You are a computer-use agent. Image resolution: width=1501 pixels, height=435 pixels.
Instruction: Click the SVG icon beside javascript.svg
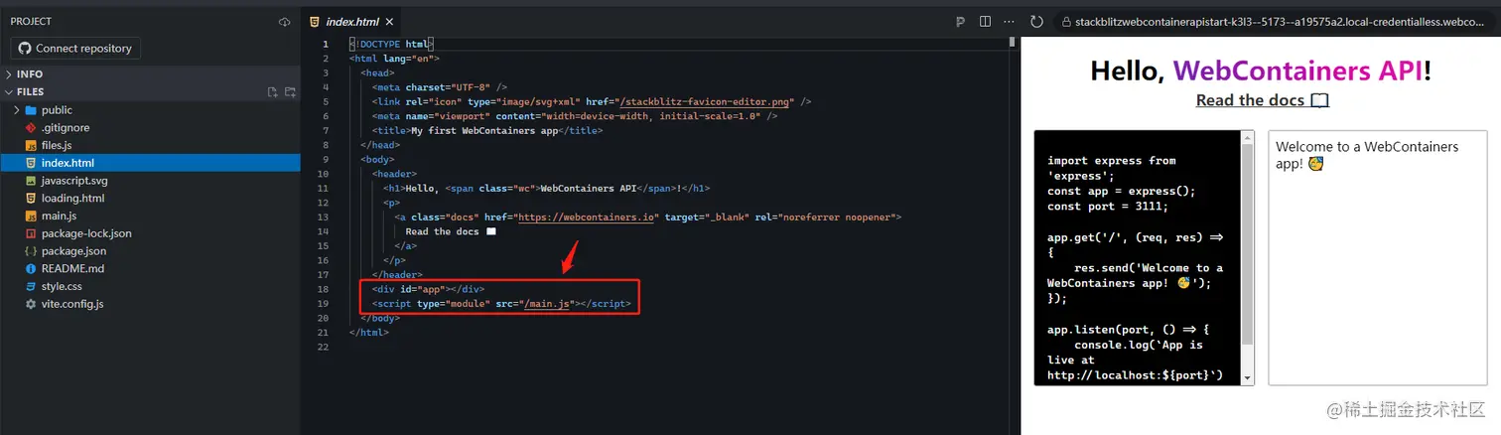pos(31,181)
